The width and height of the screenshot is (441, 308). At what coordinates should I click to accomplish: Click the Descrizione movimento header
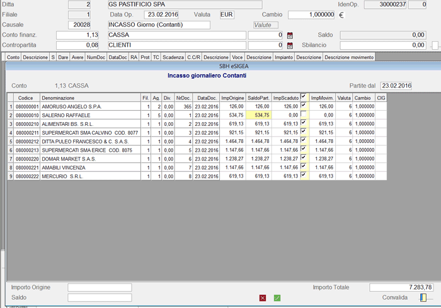coord(349,57)
